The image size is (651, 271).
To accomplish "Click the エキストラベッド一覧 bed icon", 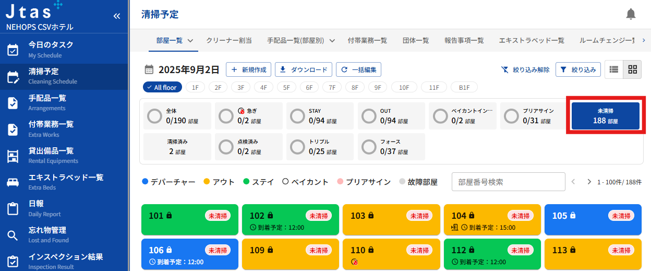I will point(13,182).
